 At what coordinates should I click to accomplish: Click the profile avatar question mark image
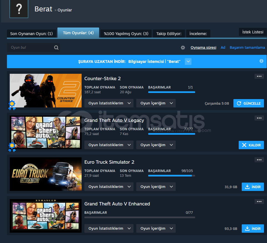click(19, 9)
